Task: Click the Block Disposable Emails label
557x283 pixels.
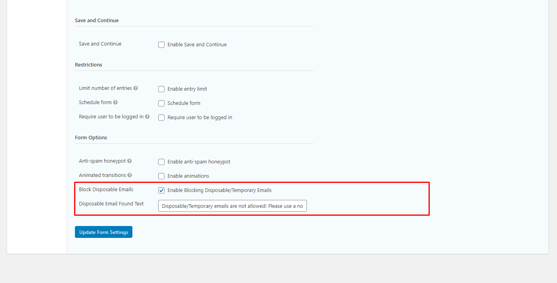Action: [x=106, y=190]
